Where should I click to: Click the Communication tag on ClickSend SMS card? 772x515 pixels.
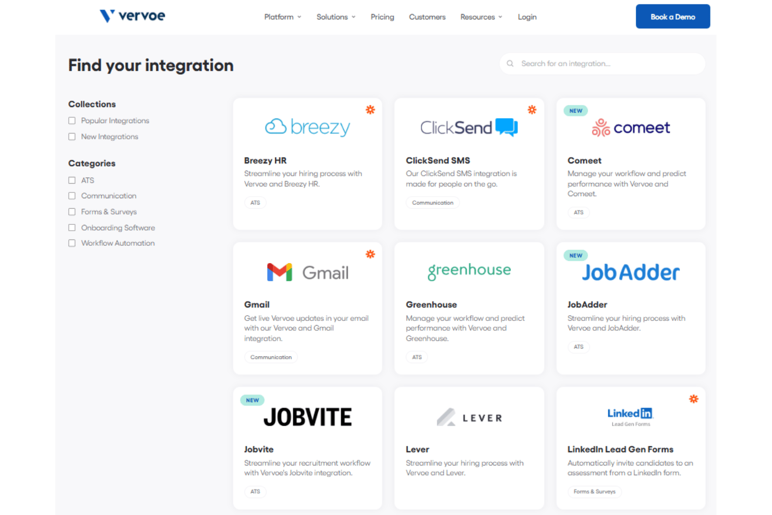pyautogui.click(x=433, y=203)
